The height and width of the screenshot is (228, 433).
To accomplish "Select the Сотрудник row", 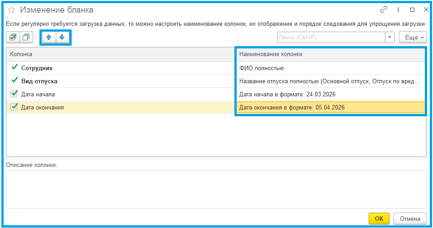I will pos(37,68).
